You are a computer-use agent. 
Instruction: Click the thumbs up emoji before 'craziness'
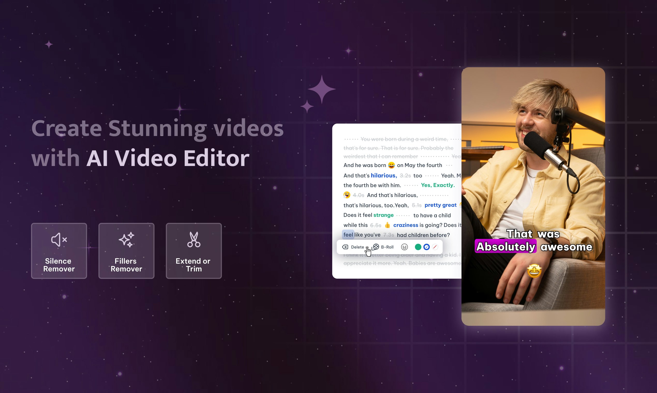pos(387,225)
